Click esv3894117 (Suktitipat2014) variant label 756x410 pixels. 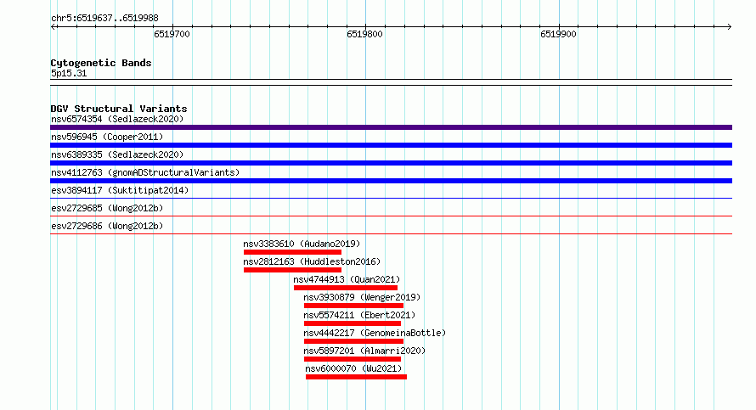click(120, 190)
